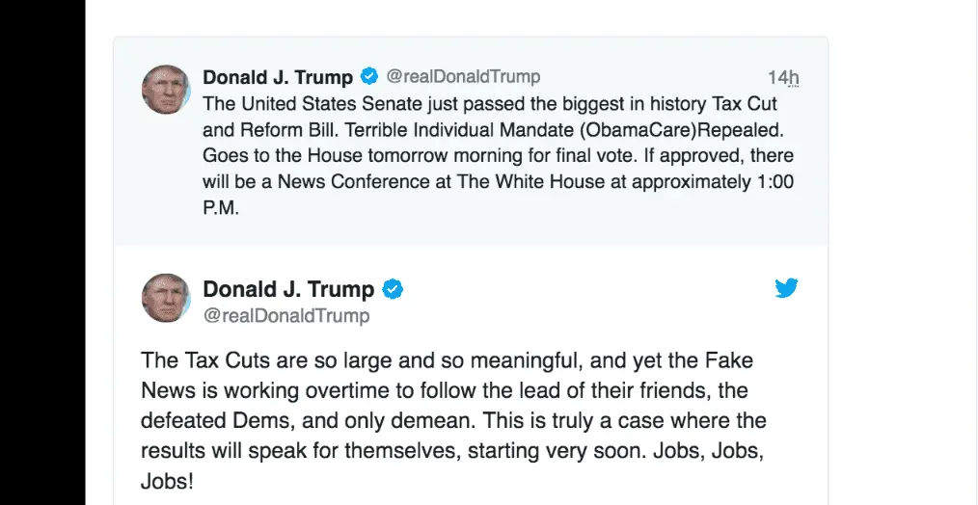Click verified badge in the 14h quoted tweet

[x=368, y=76]
